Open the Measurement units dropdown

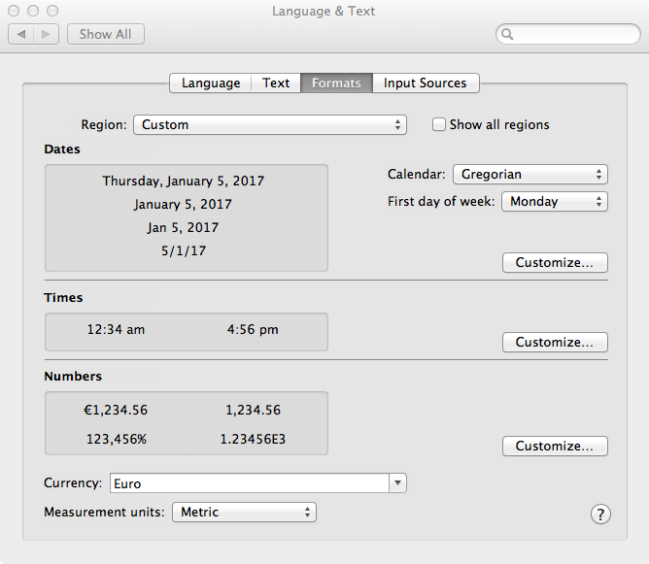tap(244, 512)
